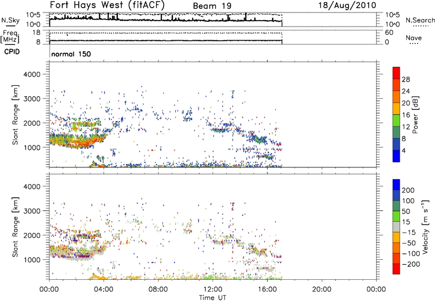Click the 08:00 time axis tick label

tap(158, 290)
